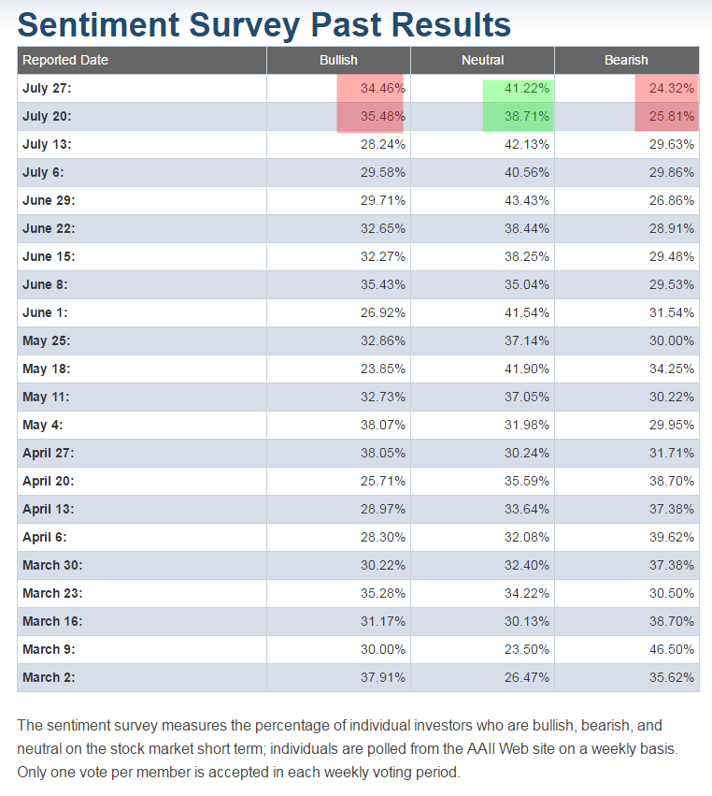The height and width of the screenshot is (796, 712).
Task: Select the July 13 row date label
Action: tap(47, 145)
